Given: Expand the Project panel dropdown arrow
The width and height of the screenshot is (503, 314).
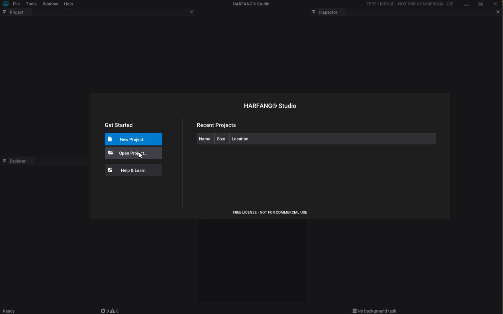Looking at the screenshot, I should pos(4,12).
